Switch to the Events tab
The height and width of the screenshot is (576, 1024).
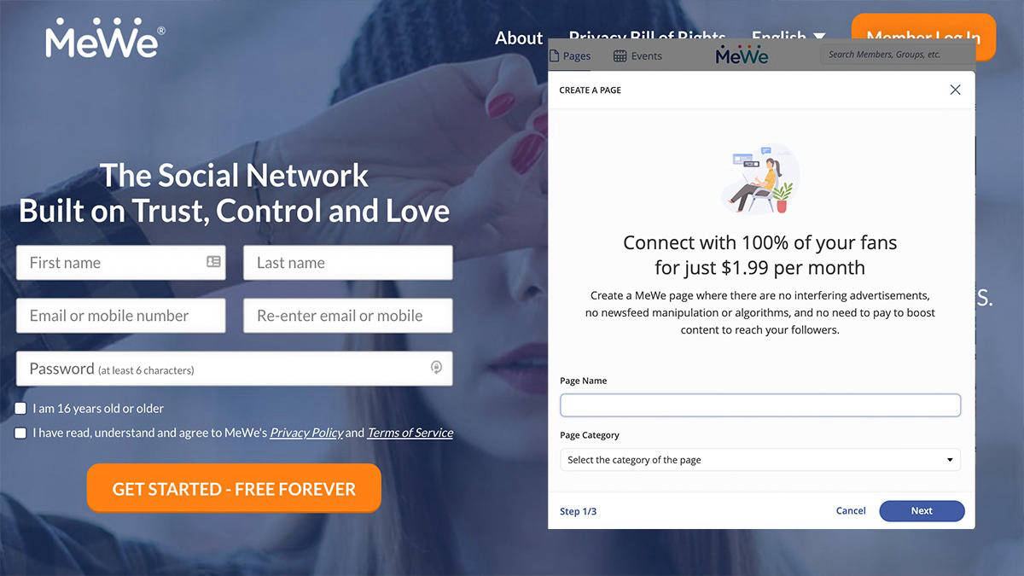pyautogui.click(x=638, y=56)
